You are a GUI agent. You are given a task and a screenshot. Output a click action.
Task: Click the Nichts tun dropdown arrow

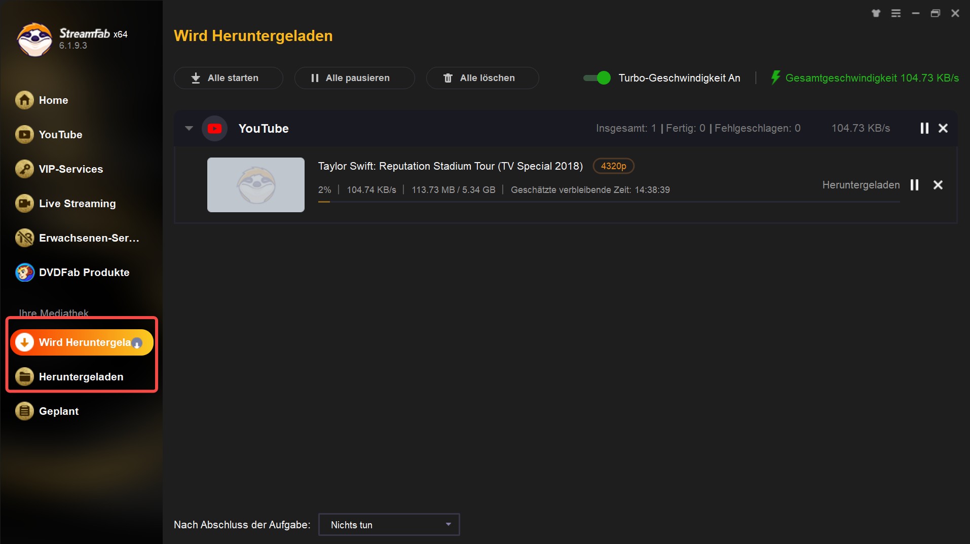[448, 524]
